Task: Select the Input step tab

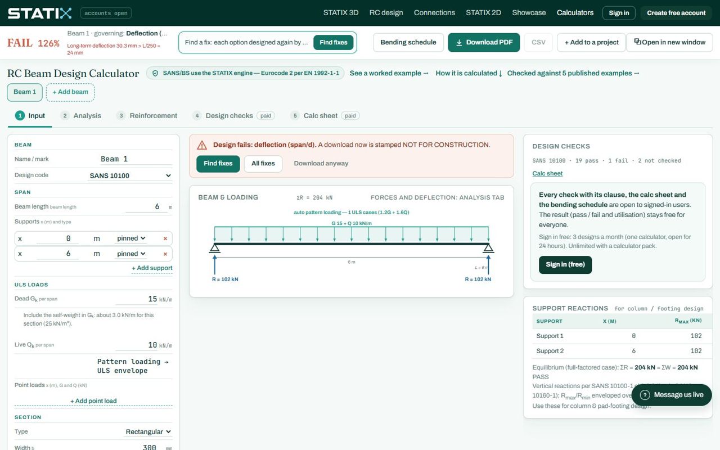Action: (x=30, y=116)
